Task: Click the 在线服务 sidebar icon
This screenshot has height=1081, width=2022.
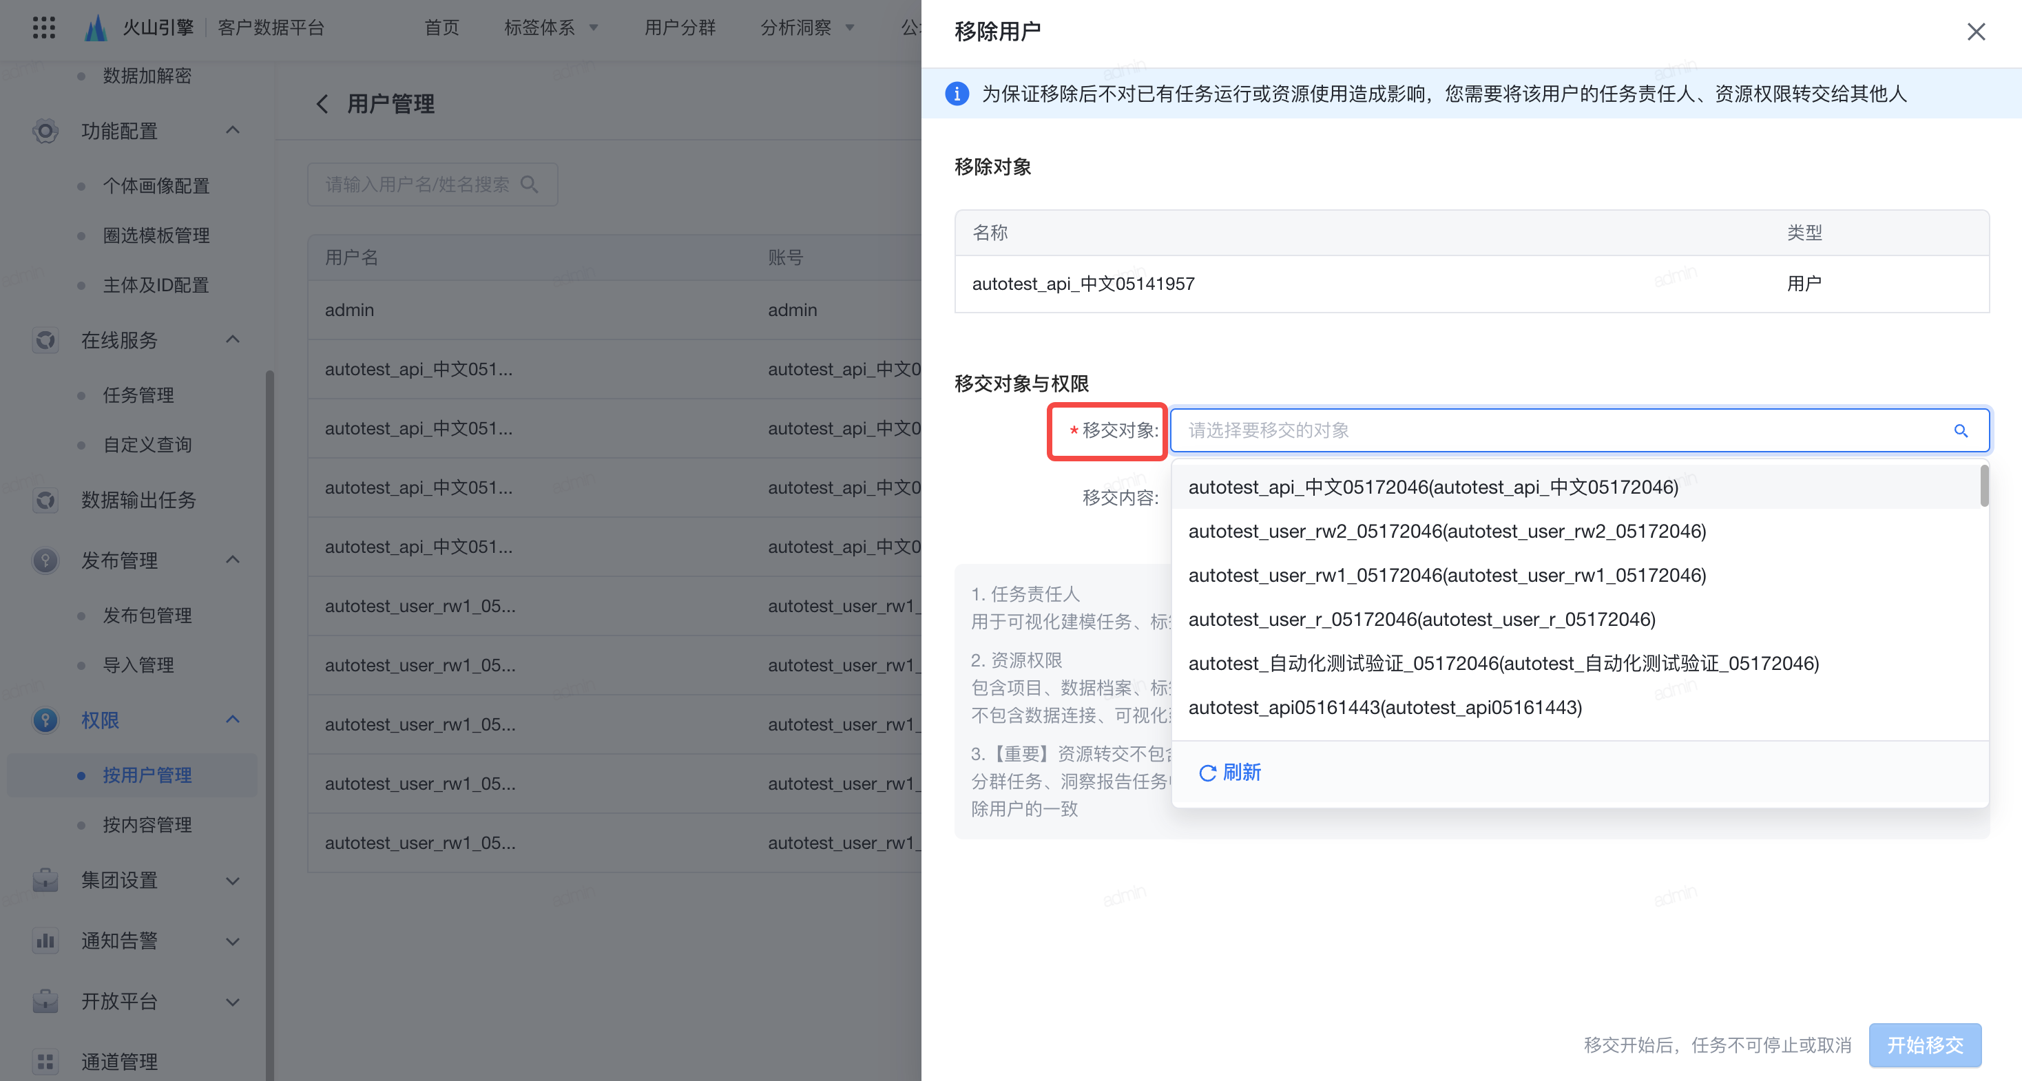Action: coord(45,340)
